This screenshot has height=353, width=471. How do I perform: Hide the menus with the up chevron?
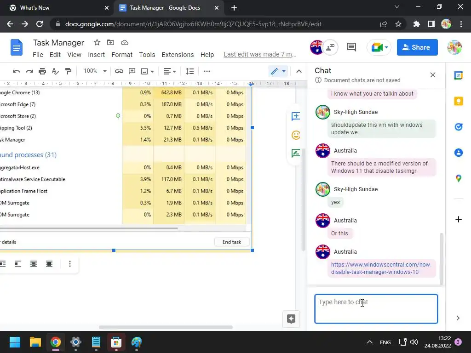pos(299,71)
